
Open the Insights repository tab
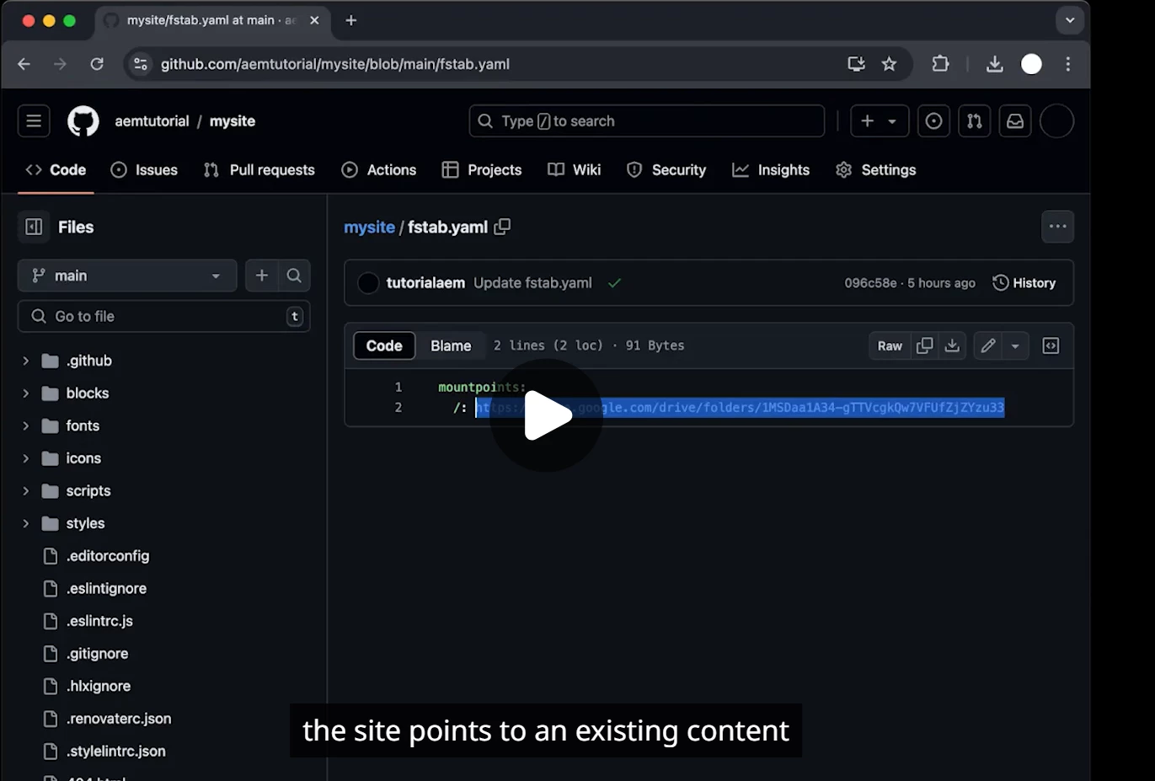click(771, 170)
